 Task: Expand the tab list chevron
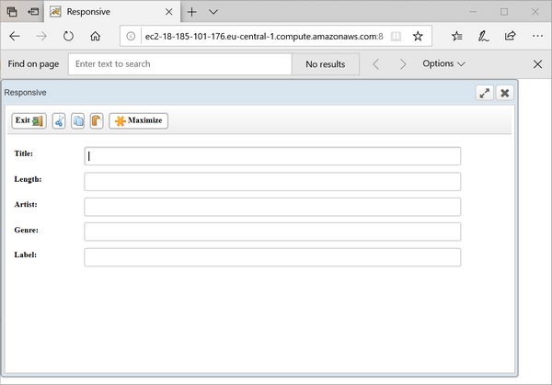(213, 12)
